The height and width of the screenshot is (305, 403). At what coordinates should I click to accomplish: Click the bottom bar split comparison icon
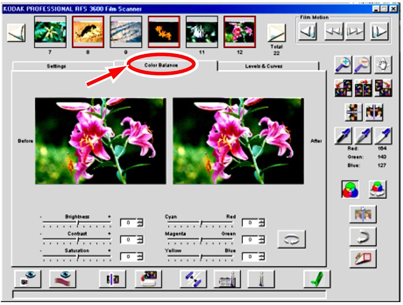point(113,279)
